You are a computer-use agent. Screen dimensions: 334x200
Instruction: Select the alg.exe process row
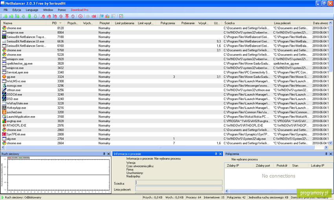pyautogui.click(x=165, y=139)
